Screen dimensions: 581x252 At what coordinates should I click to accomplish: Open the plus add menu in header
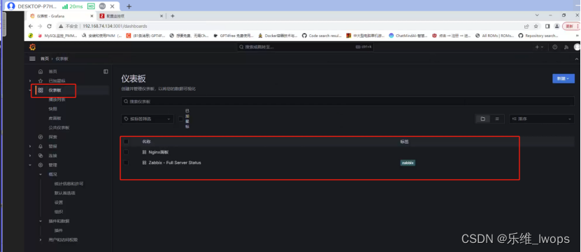(539, 47)
